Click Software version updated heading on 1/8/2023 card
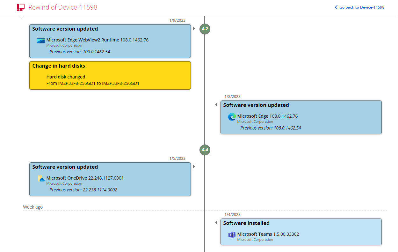This screenshot has width=398, height=252. pyautogui.click(x=256, y=105)
